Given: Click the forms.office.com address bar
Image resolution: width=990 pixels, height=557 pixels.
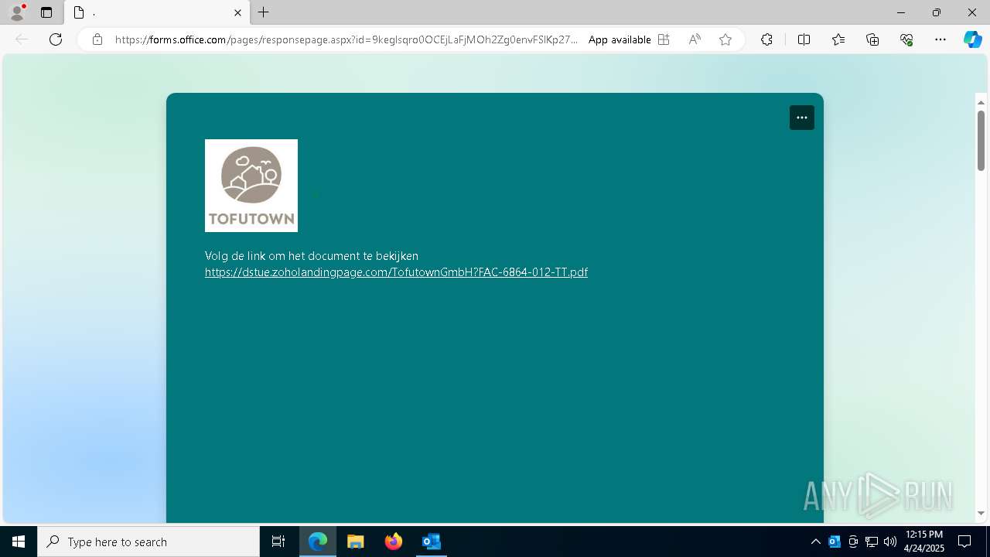Looking at the screenshot, I should (346, 39).
